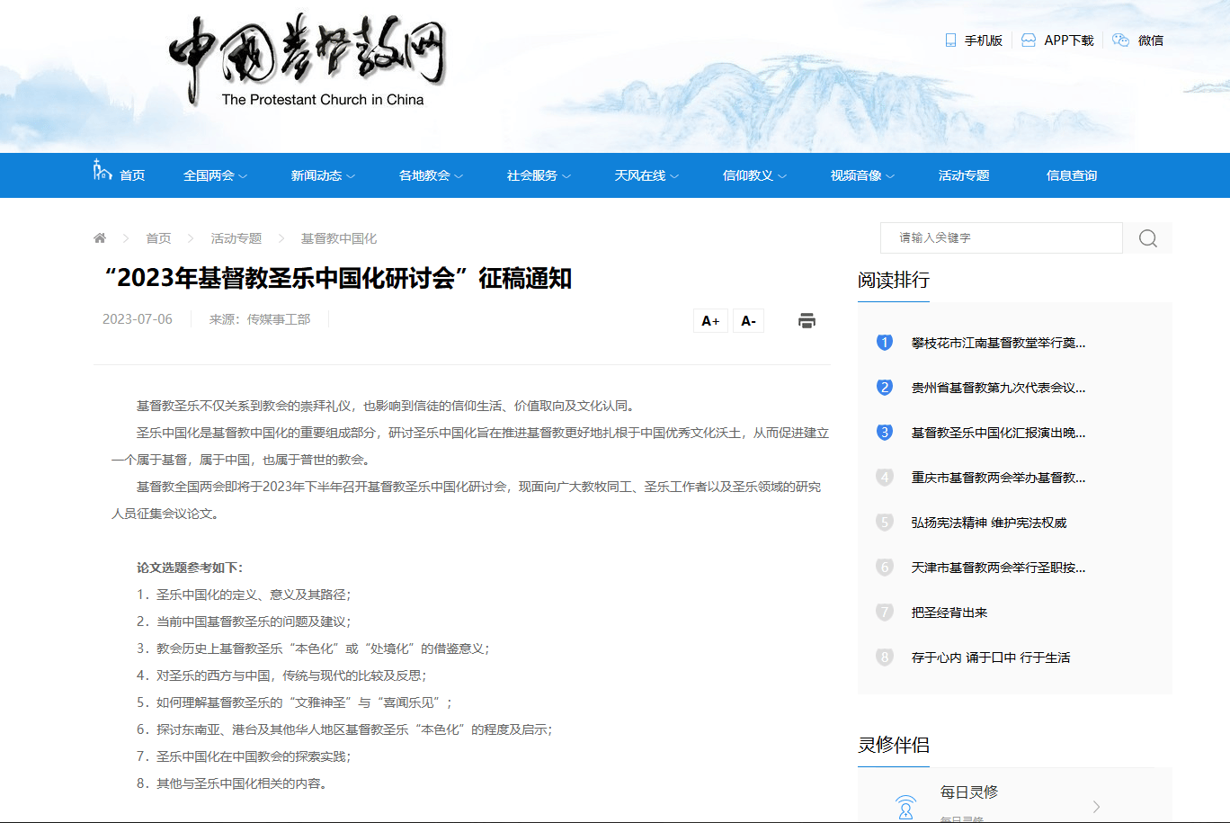
Task: Click the printer icon to print article
Action: [x=807, y=321]
